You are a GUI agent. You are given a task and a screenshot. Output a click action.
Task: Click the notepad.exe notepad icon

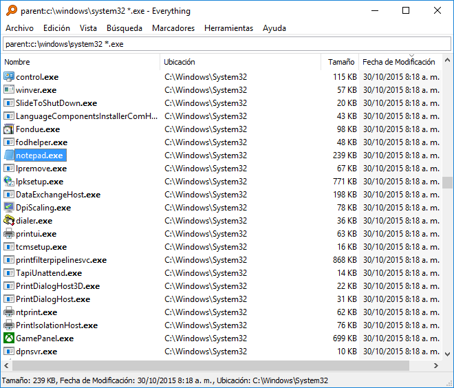click(9, 155)
